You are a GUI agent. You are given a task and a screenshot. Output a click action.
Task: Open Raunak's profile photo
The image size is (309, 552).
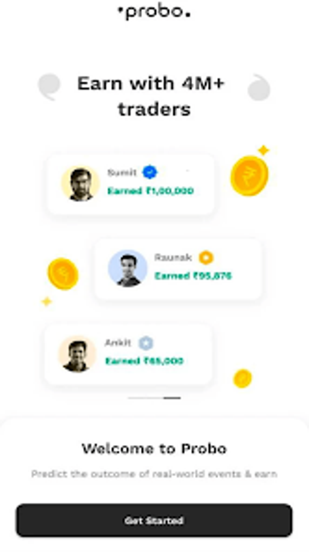point(128,269)
